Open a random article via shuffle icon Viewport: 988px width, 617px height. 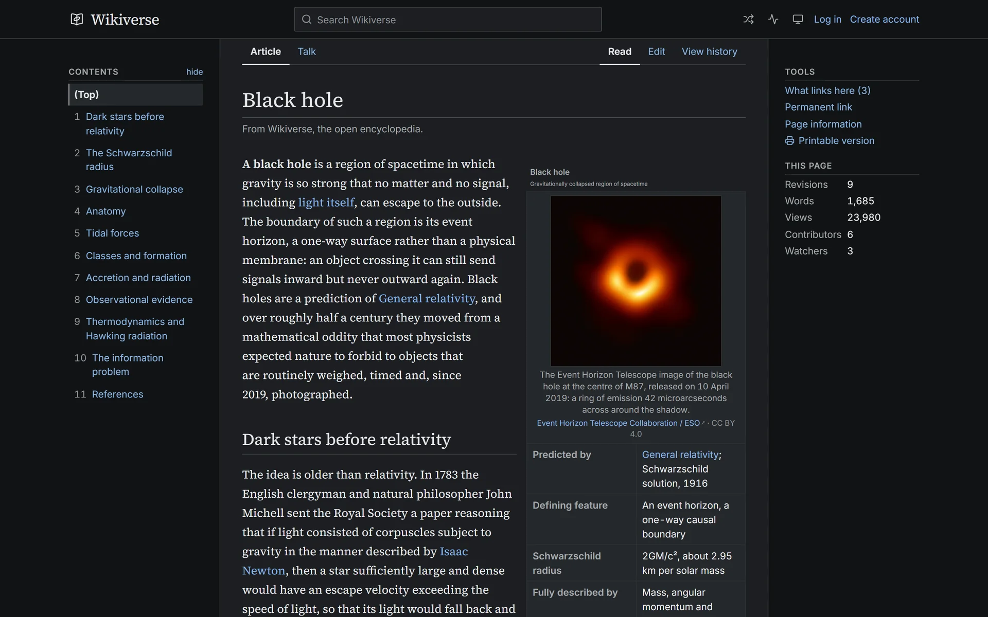pyautogui.click(x=748, y=20)
